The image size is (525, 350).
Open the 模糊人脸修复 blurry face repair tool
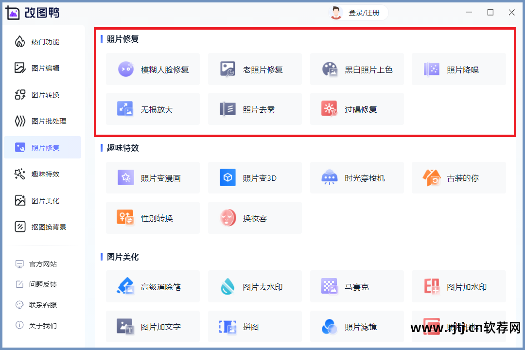[x=153, y=69]
